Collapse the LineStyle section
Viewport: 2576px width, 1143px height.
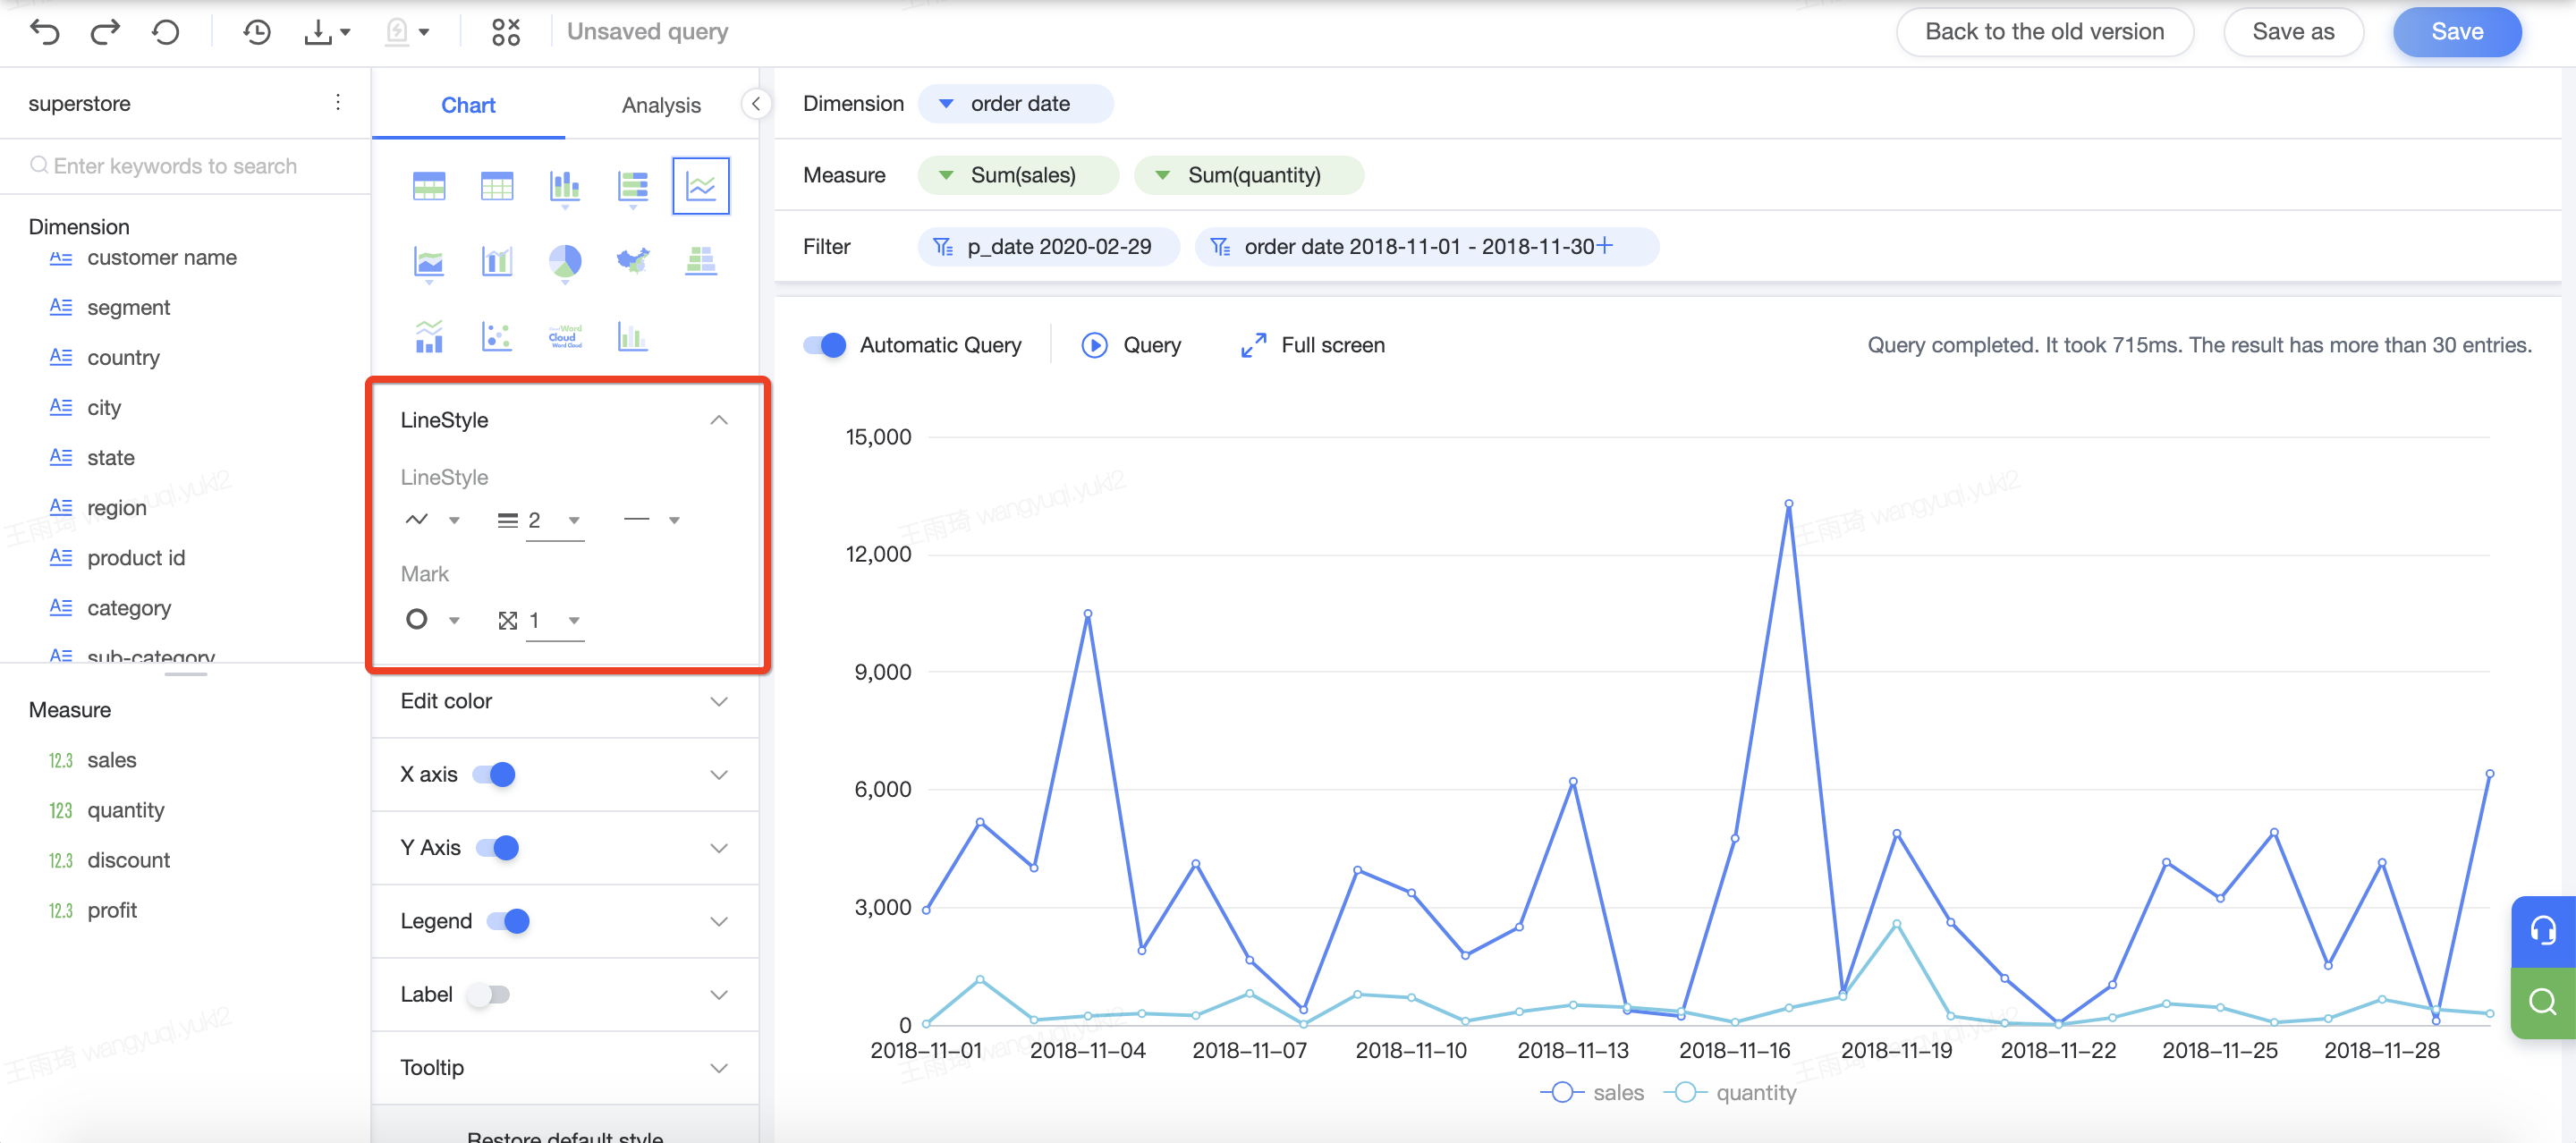point(719,420)
